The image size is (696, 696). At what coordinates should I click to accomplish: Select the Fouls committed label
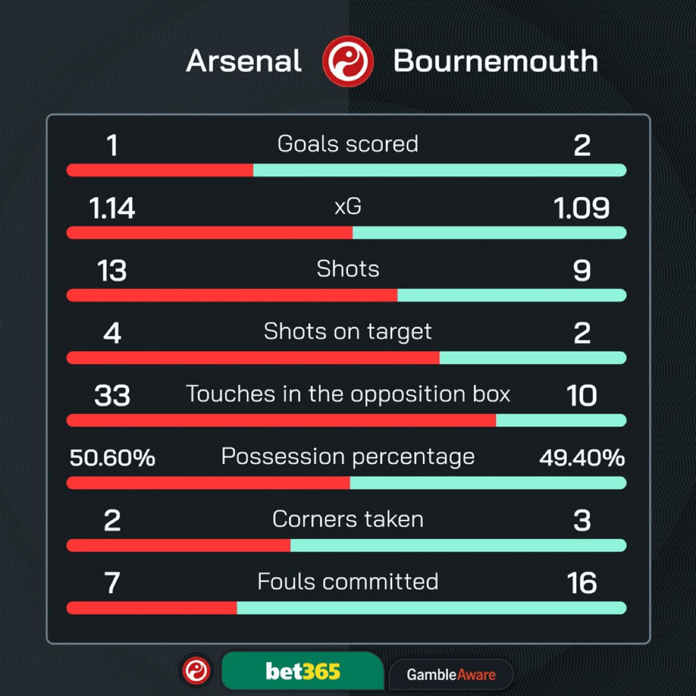[x=348, y=581]
